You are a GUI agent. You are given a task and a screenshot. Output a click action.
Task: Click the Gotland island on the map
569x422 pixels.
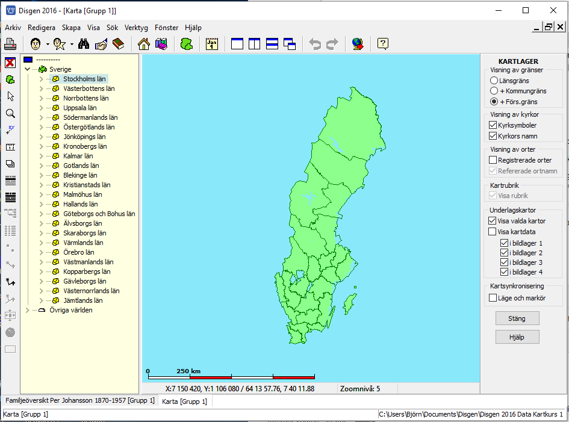point(350,304)
